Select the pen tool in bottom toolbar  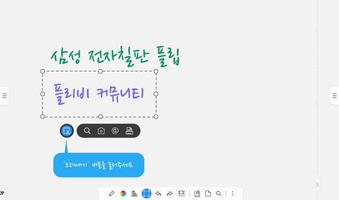click(112, 194)
